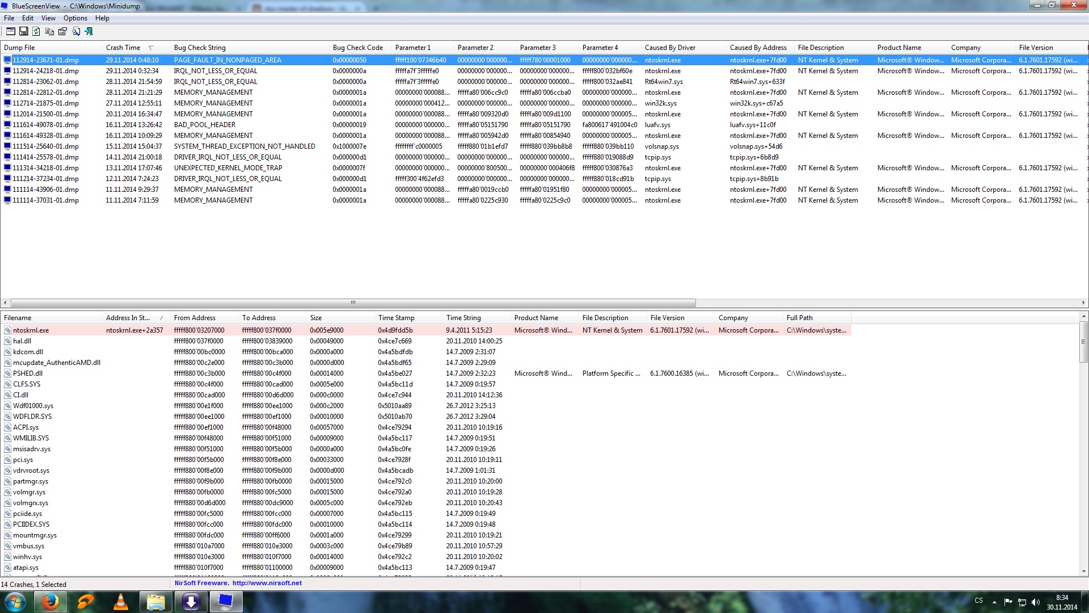Click the Refresh toolbar icon

pos(36,31)
